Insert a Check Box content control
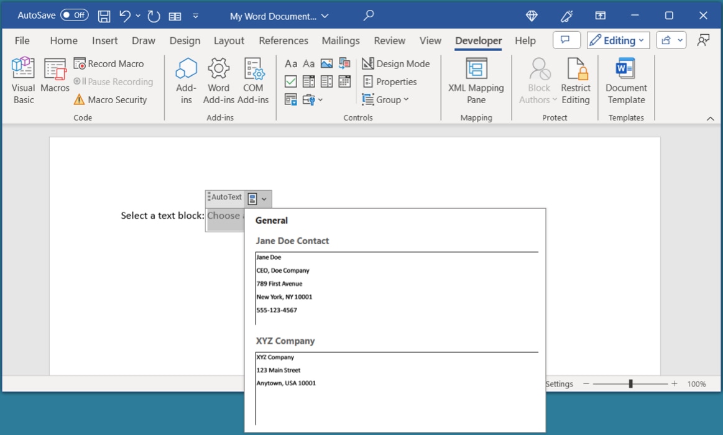Viewport: 723px width, 435px height. 290,81
